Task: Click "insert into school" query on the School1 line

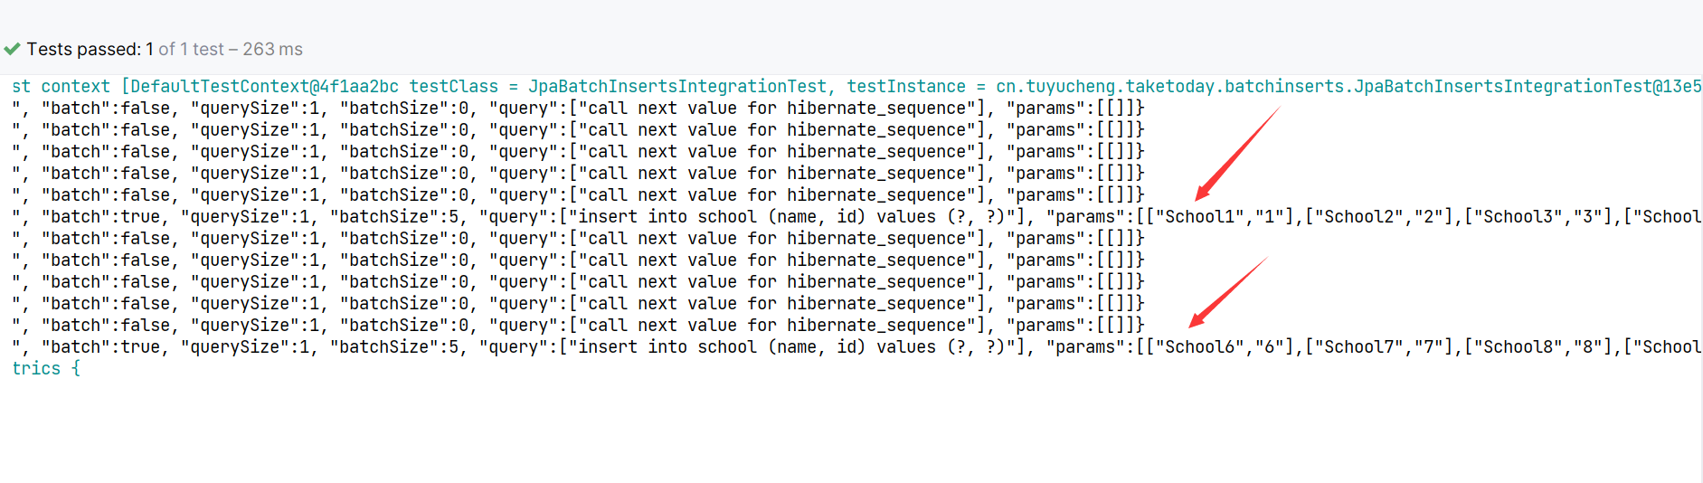Action: (x=667, y=216)
